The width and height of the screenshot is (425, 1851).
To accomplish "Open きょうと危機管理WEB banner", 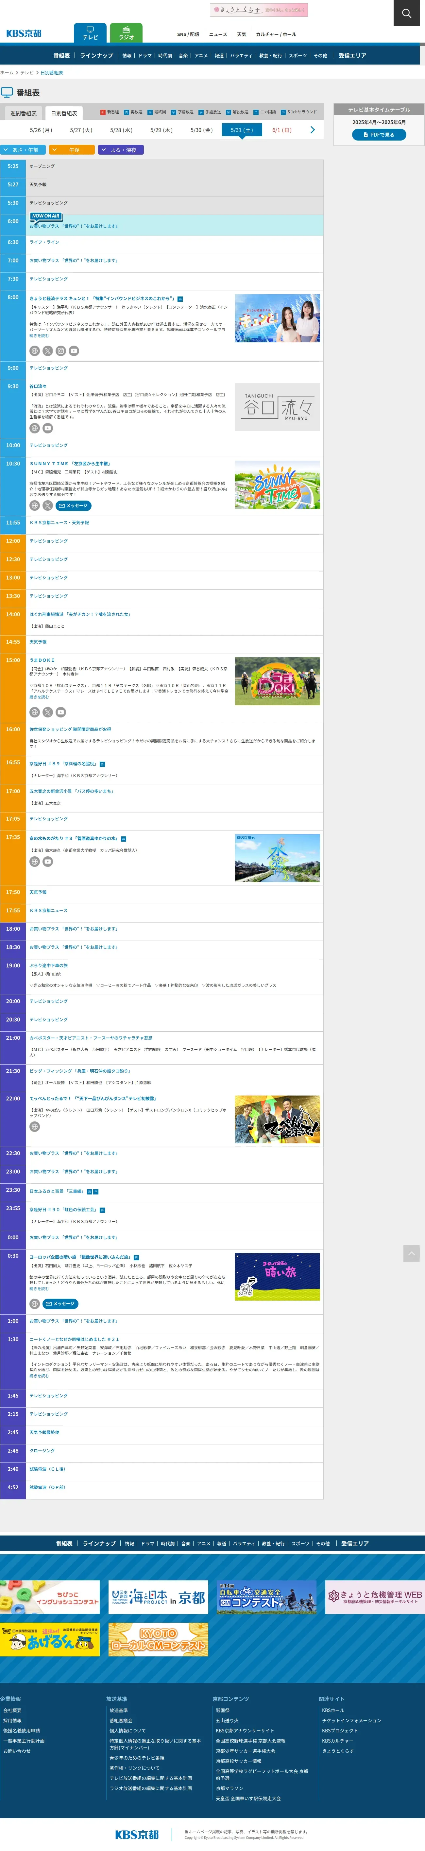I will coord(375,1597).
